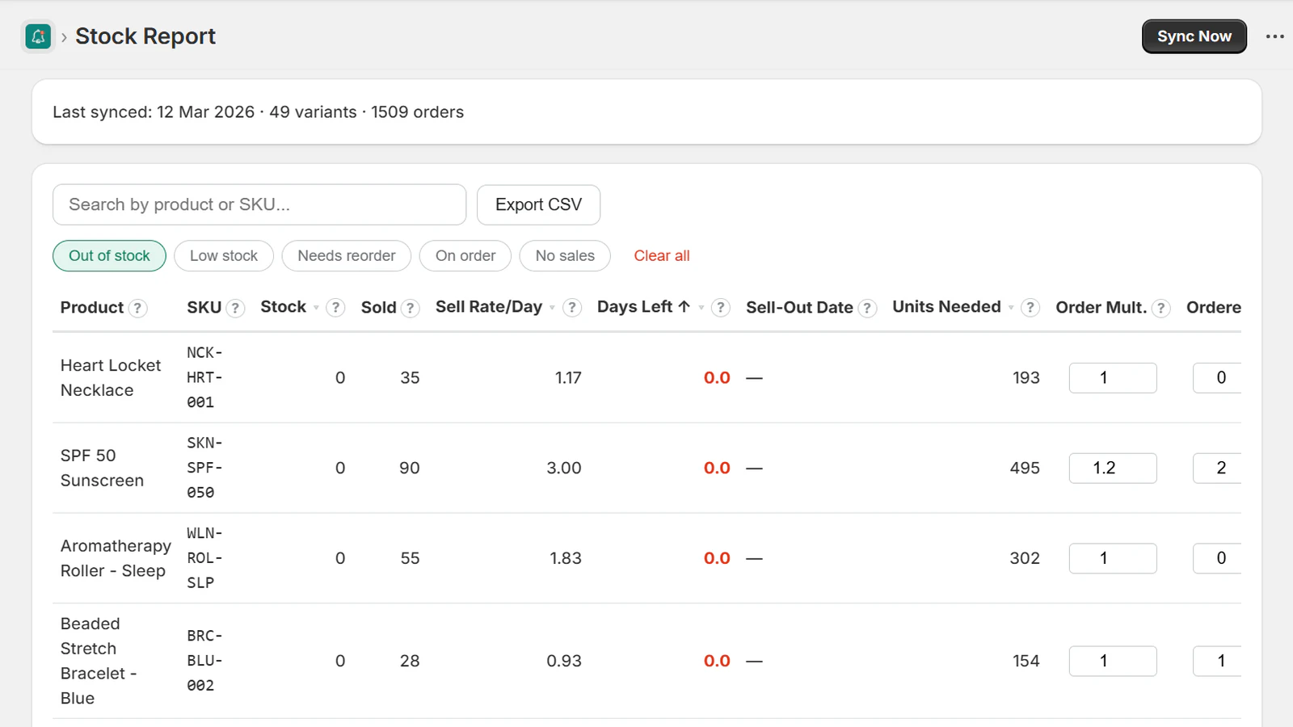This screenshot has width=1293, height=727.
Task: Click the Stock column question mark icon
Action: pyautogui.click(x=335, y=308)
